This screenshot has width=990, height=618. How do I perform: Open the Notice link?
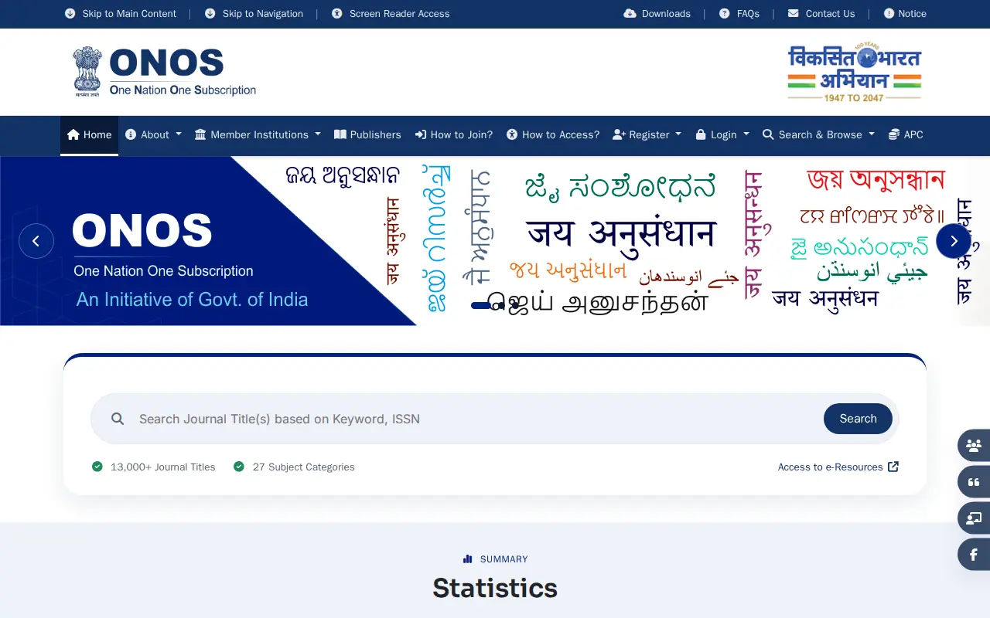pos(905,14)
